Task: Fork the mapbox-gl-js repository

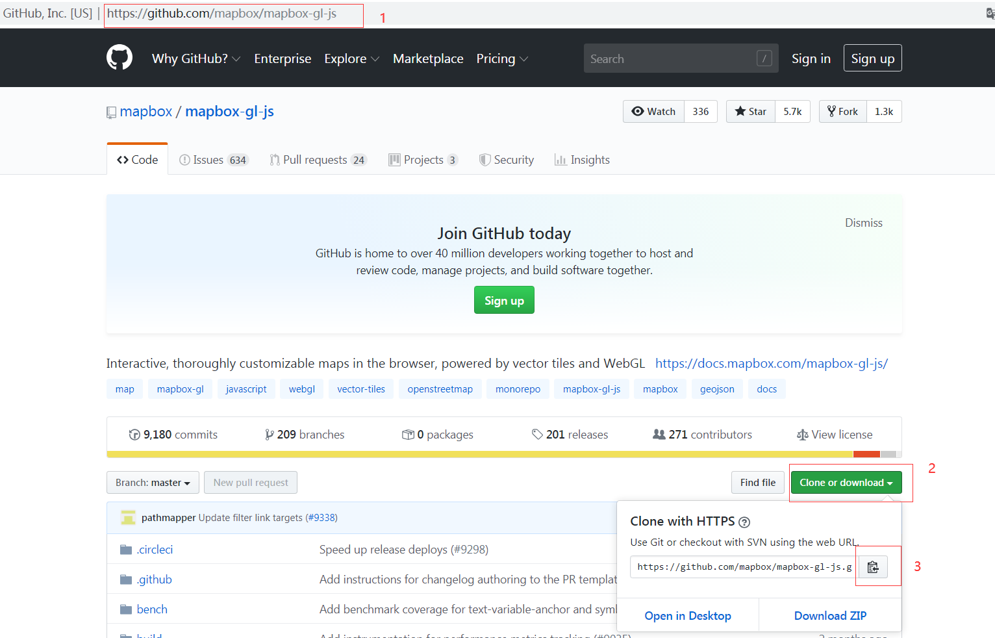Action: [x=843, y=112]
